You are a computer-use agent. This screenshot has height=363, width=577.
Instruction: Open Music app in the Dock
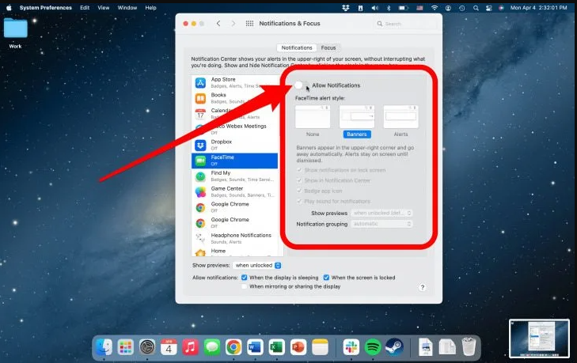190,347
